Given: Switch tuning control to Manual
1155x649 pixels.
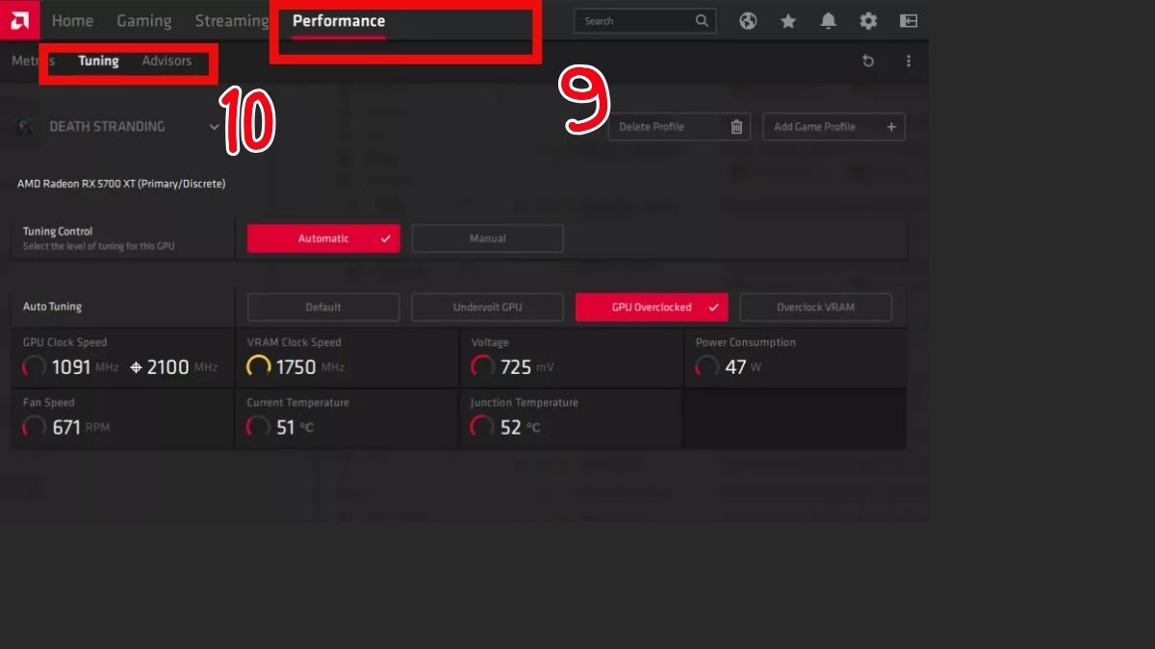Looking at the screenshot, I should pyautogui.click(x=487, y=238).
